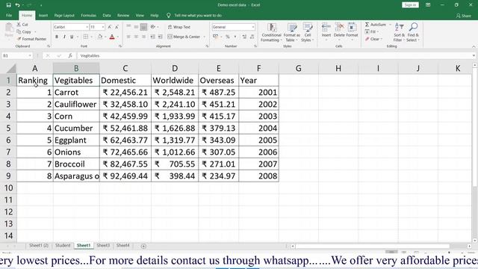
Task: Click the formula bar containing Vegitables
Action: click(274, 56)
